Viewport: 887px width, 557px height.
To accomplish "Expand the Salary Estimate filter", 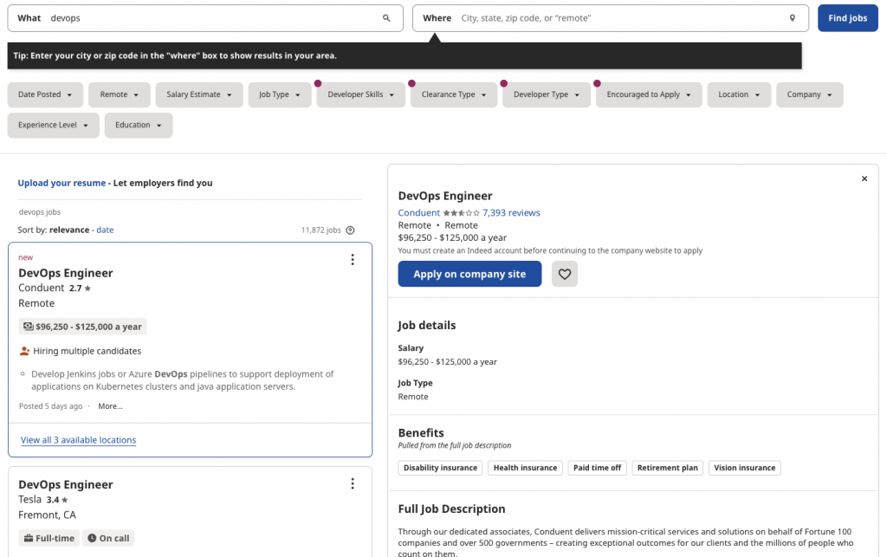I will pyautogui.click(x=199, y=94).
